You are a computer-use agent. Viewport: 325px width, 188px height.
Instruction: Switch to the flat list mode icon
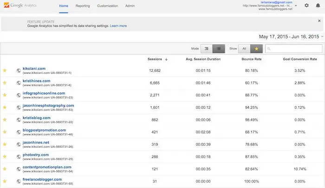(219, 48)
